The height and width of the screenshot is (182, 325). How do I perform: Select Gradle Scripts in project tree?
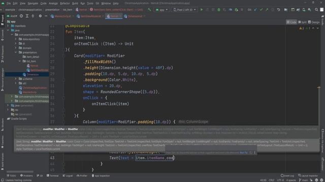click(x=19, y=119)
